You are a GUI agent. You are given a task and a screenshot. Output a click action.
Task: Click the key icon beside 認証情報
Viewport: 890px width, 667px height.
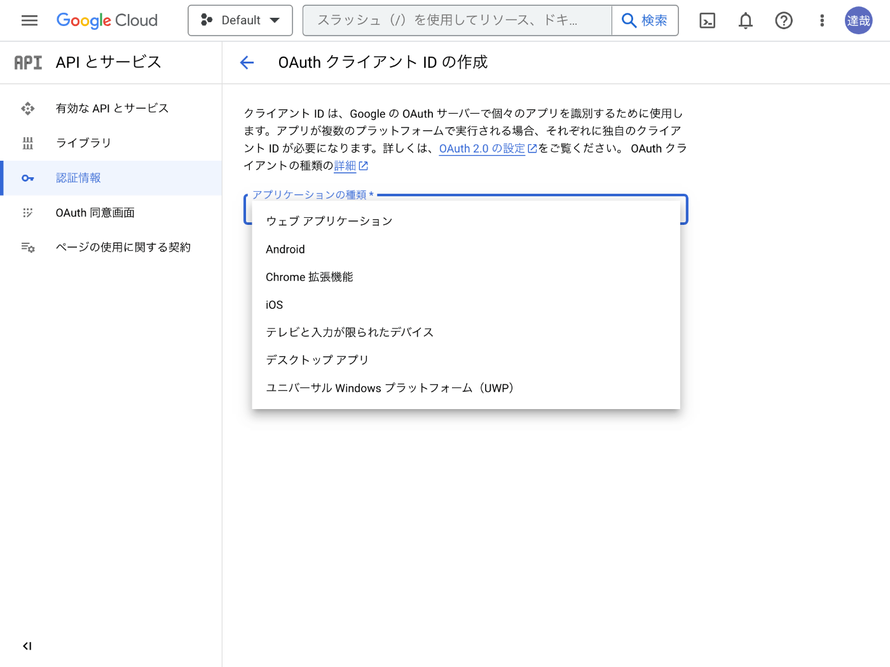click(28, 178)
